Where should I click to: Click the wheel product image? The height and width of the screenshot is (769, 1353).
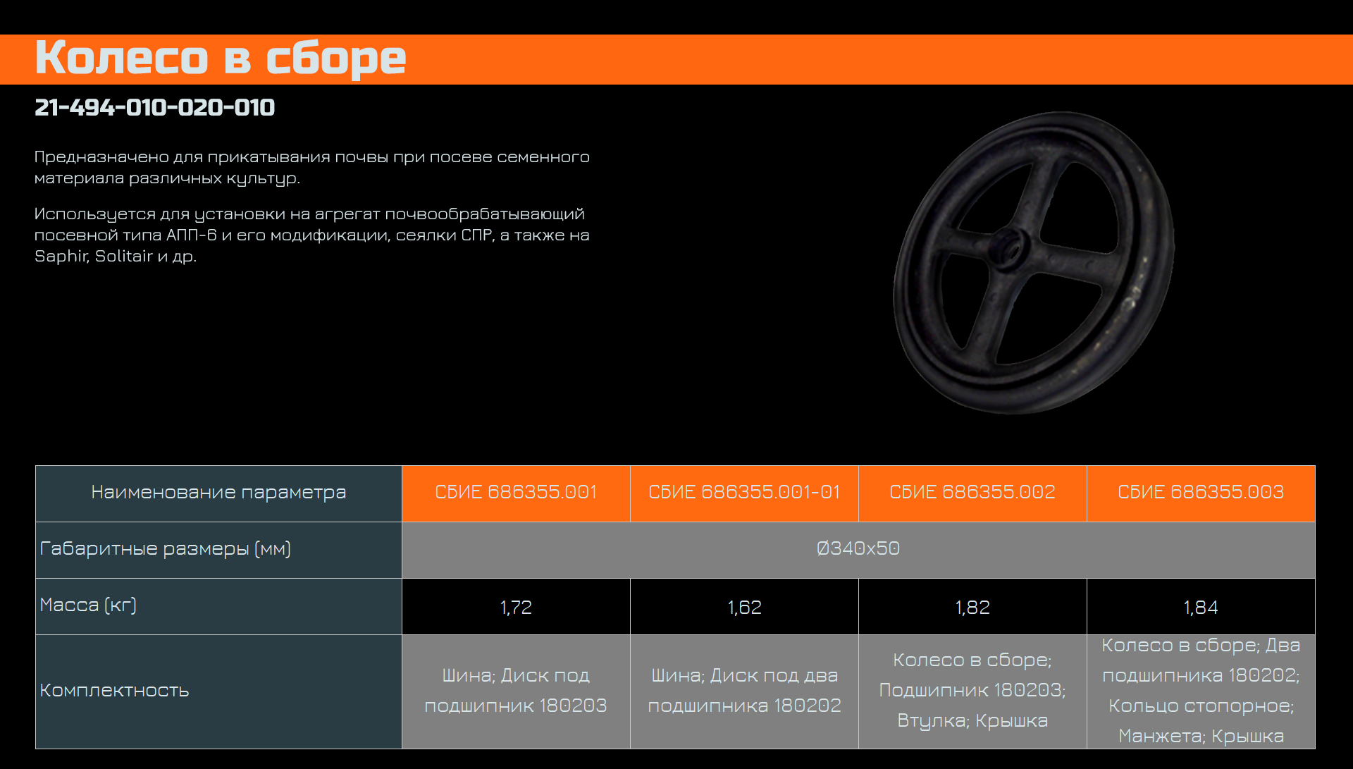(1033, 262)
